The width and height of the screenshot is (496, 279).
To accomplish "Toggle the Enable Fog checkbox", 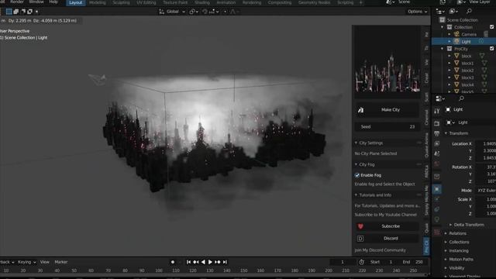I will click(357, 175).
